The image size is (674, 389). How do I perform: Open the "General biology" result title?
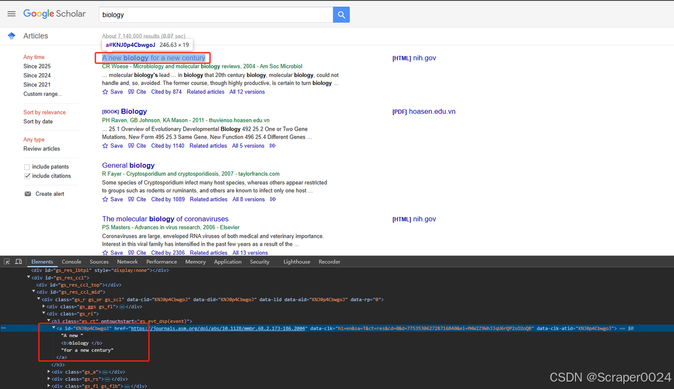click(128, 165)
